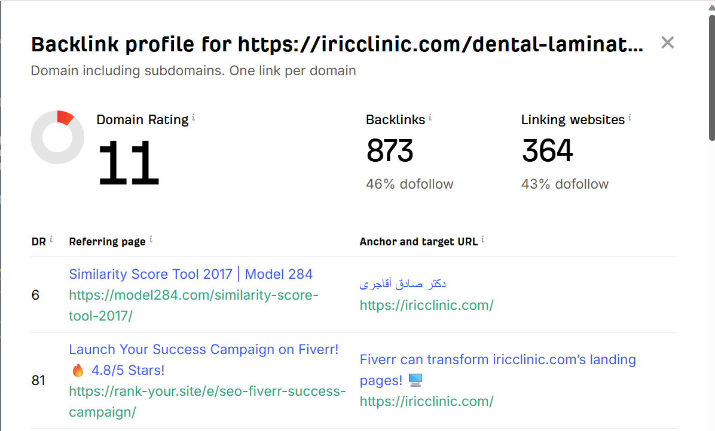Image resolution: width=715 pixels, height=431 pixels.
Task: Open the model284.com referring page URL
Action: pos(194,305)
